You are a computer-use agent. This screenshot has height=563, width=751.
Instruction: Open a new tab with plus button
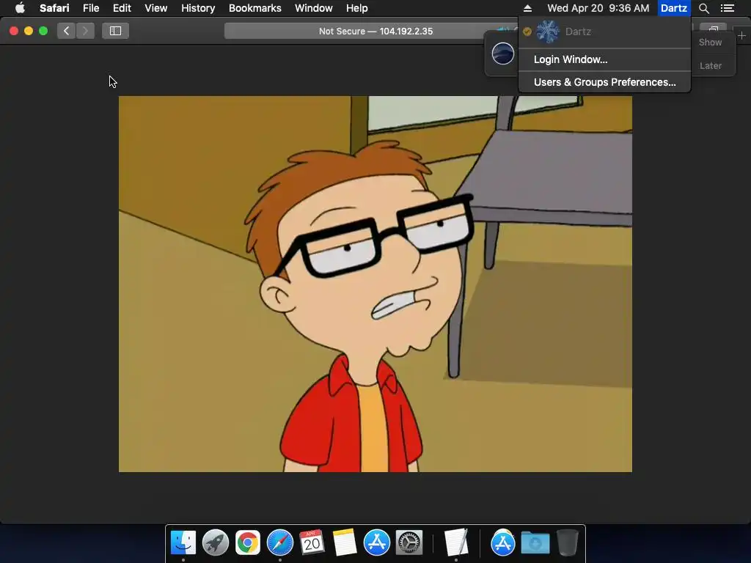[742, 35]
